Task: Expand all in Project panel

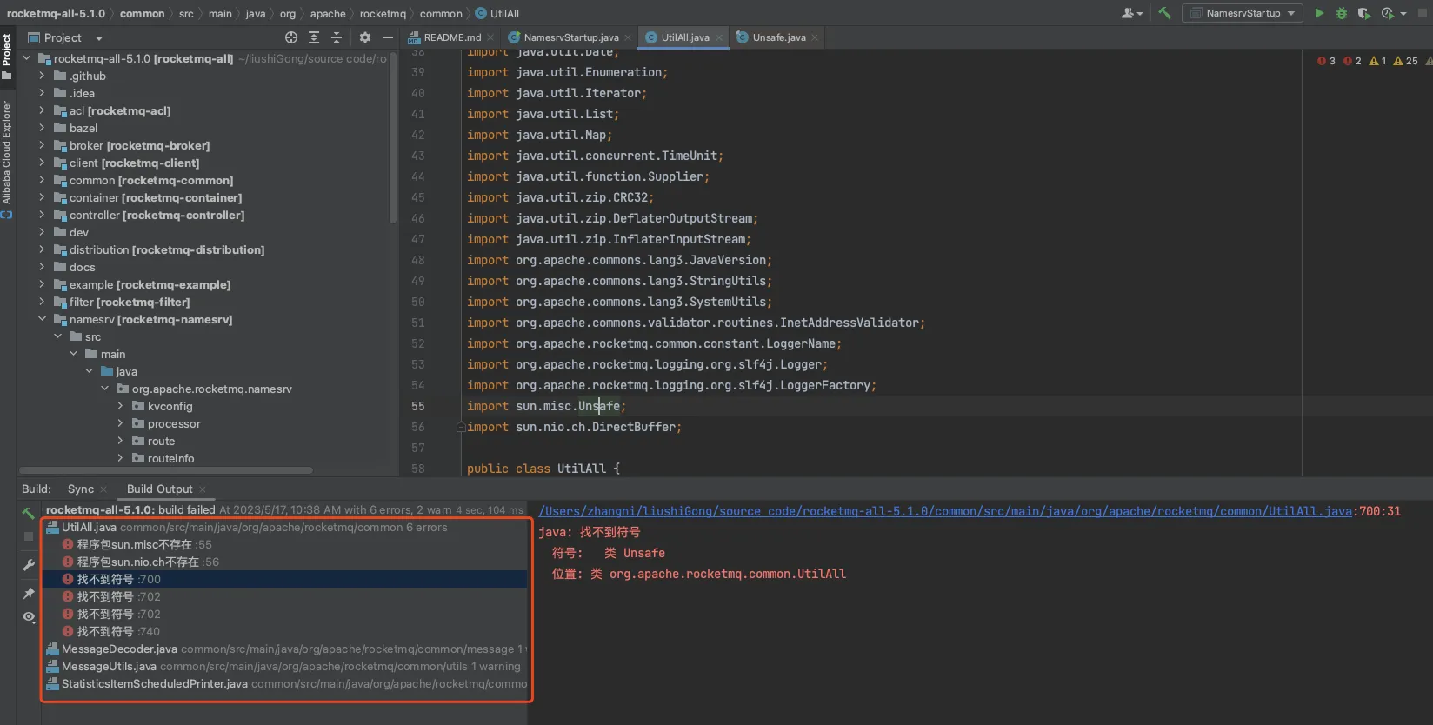Action: pos(314,37)
